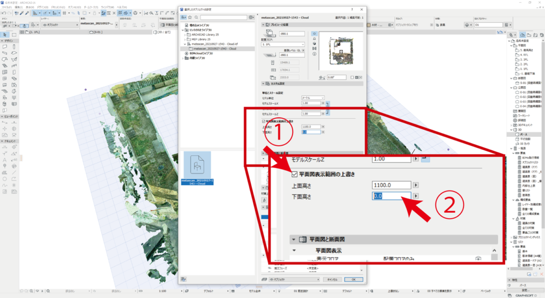This screenshot has height=298, width=545.
Task: Expand the MEP Library 25 folder
Action: click(185, 39)
